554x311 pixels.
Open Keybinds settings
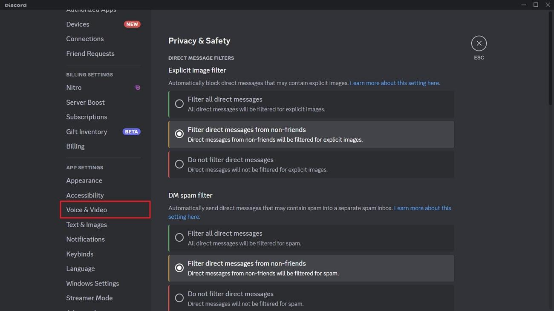[80, 254]
